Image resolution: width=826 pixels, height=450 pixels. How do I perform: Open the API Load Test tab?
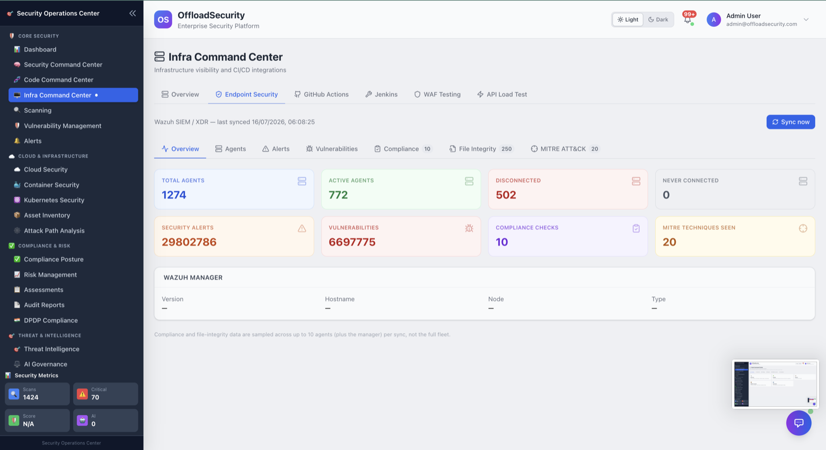click(502, 94)
